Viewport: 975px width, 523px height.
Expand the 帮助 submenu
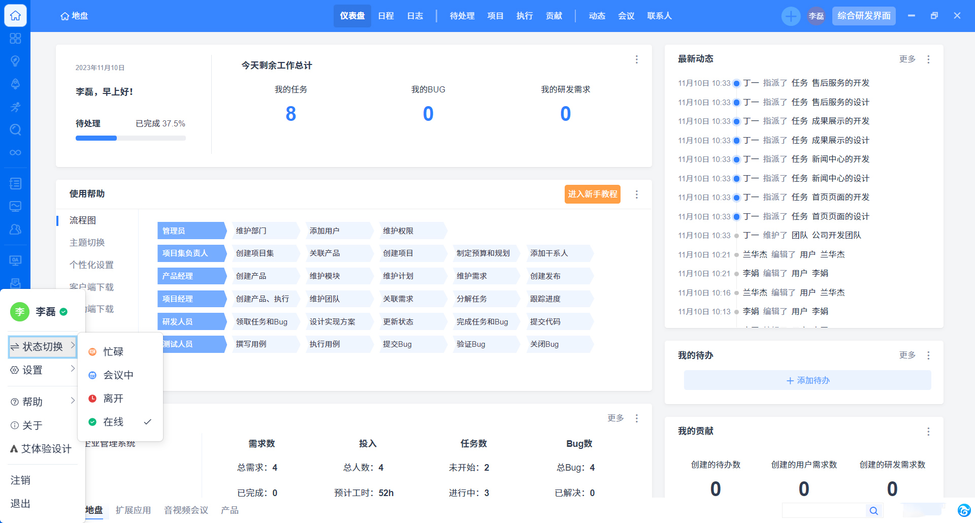tap(43, 402)
